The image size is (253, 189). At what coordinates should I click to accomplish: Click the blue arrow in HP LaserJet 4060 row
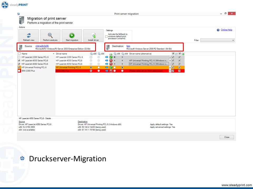[107, 64]
